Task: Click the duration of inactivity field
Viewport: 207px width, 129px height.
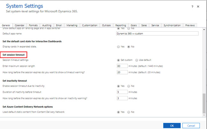Action: 122,92
